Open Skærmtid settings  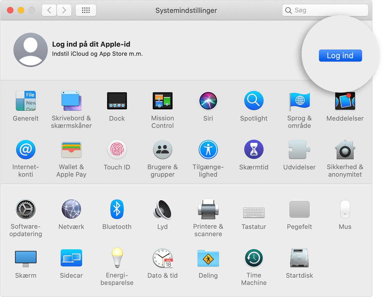coord(254,149)
